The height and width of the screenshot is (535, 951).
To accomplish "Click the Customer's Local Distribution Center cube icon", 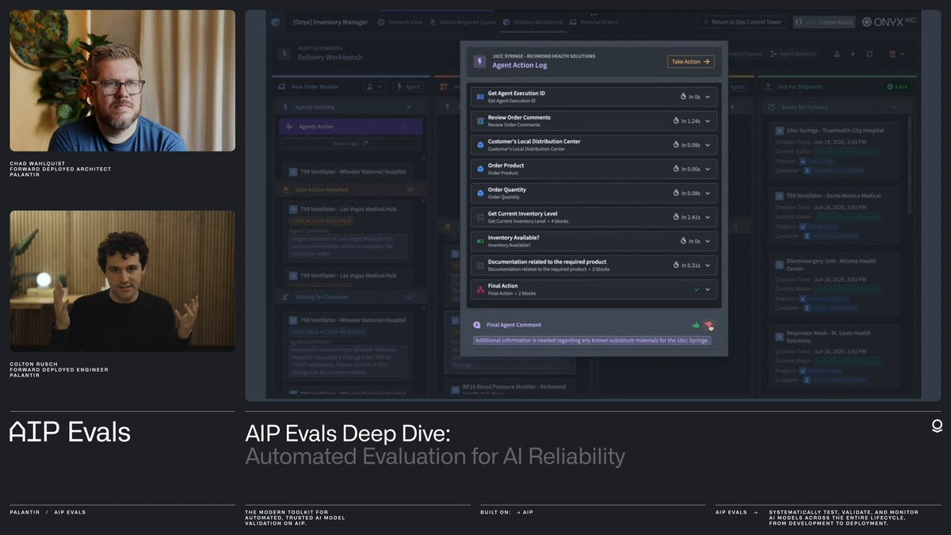I will (479, 145).
